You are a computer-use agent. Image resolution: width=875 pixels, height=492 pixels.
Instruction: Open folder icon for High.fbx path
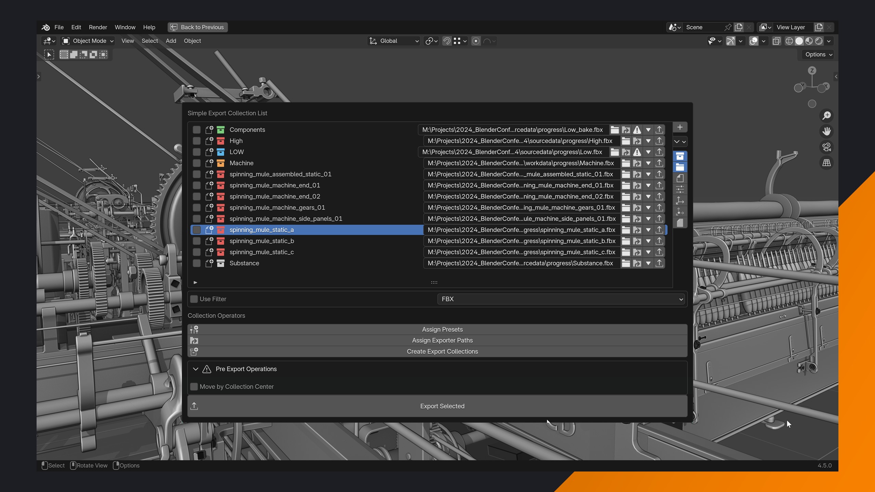click(x=626, y=141)
